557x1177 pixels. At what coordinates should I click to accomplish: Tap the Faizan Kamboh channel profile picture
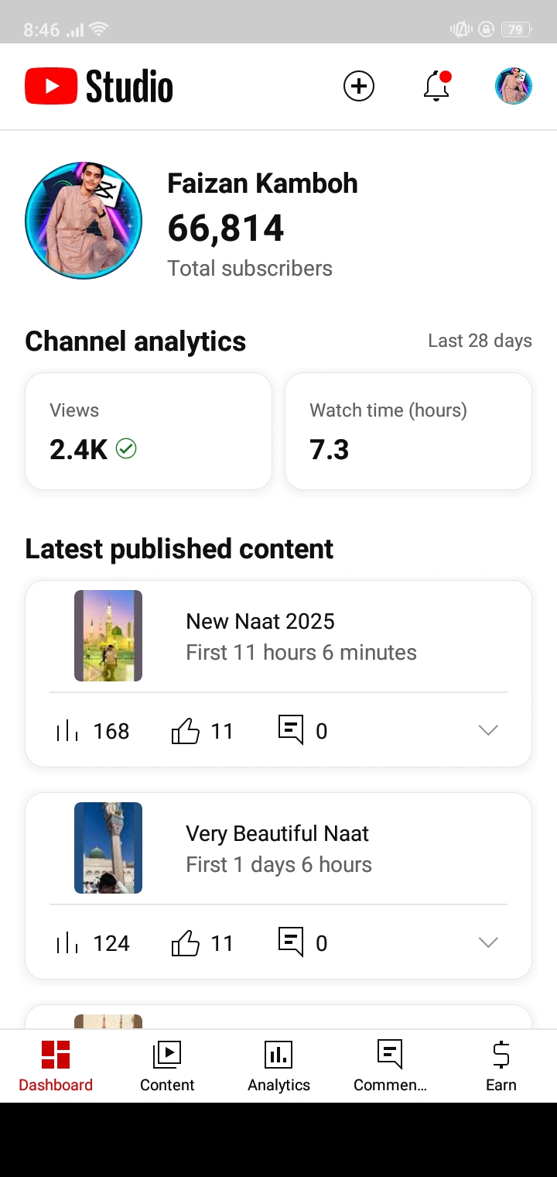point(84,221)
